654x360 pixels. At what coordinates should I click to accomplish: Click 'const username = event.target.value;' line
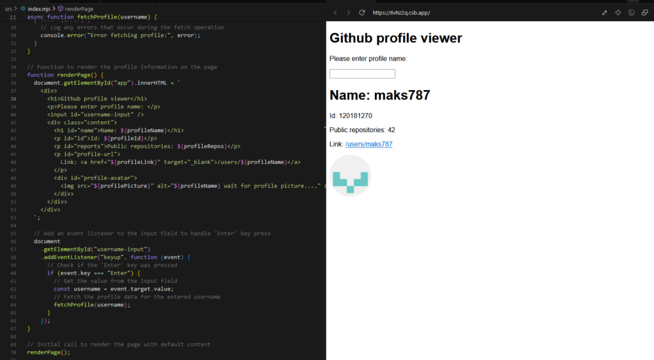[x=114, y=289]
